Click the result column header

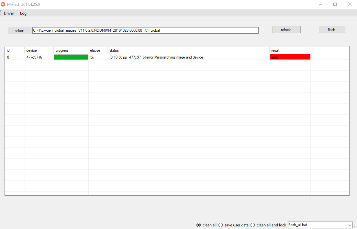(290, 50)
